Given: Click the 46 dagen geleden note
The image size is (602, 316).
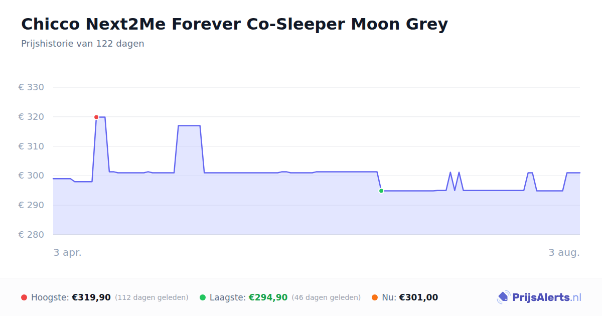Looking at the screenshot, I should click(x=326, y=297).
